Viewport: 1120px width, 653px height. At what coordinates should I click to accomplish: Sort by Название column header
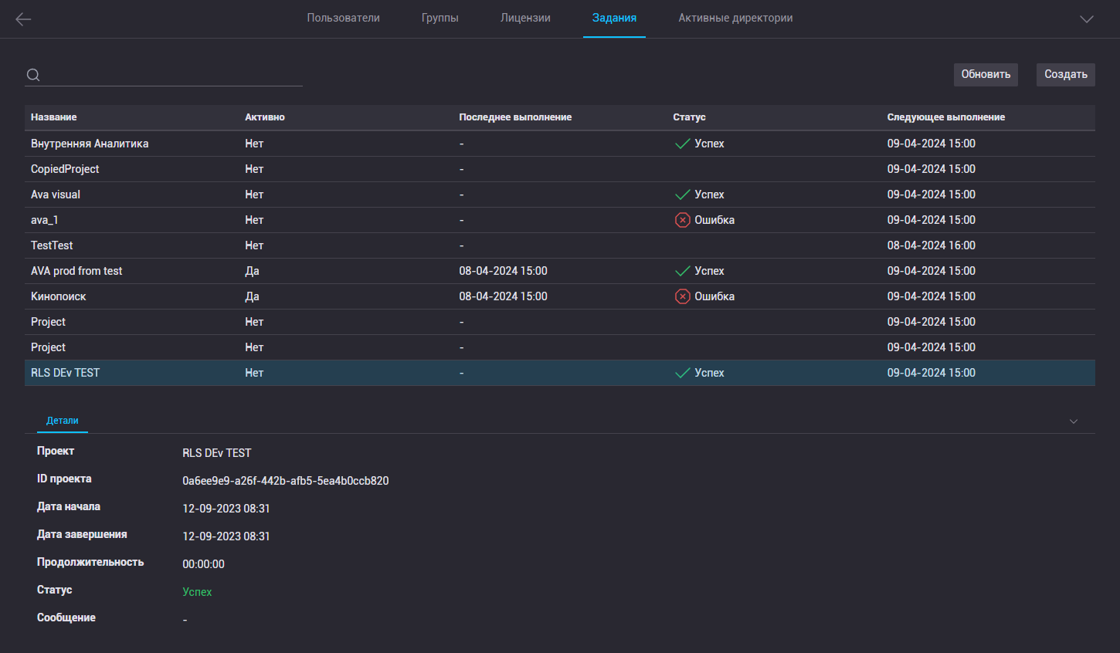[x=54, y=117]
